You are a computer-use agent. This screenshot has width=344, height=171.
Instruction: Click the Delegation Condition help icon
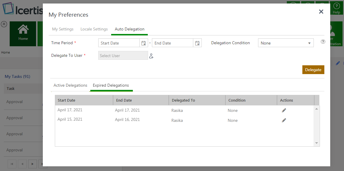pos(323,42)
